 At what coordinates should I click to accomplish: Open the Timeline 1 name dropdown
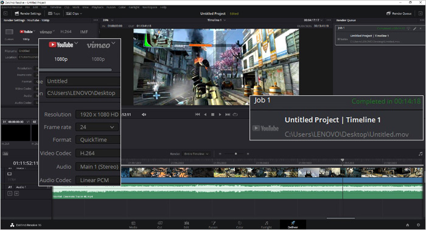pyautogui.click(x=217, y=20)
